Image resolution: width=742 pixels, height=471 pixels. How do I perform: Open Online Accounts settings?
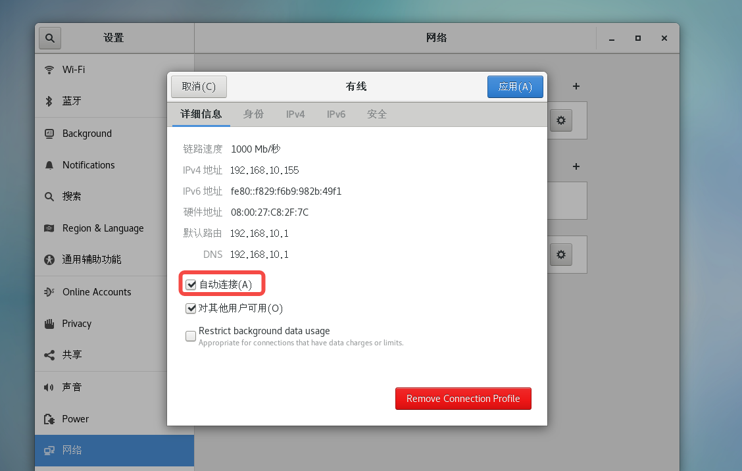point(96,291)
